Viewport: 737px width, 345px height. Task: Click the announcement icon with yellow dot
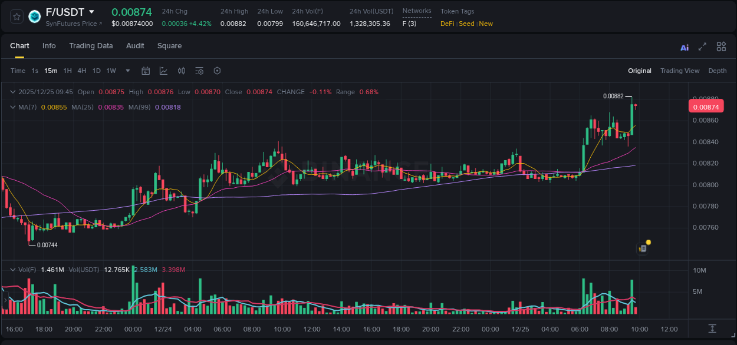click(643, 248)
